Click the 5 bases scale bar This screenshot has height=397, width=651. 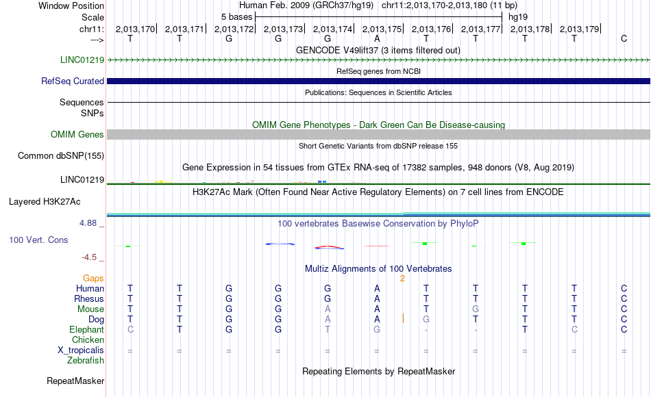pos(378,17)
